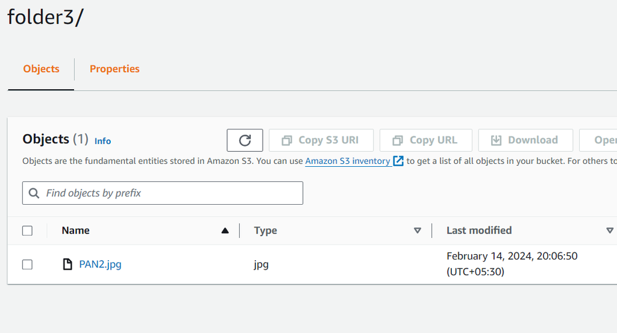The width and height of the screenshot is (617, 333).
Task: Click the download arrow icon
Action: tap(496, 140)
